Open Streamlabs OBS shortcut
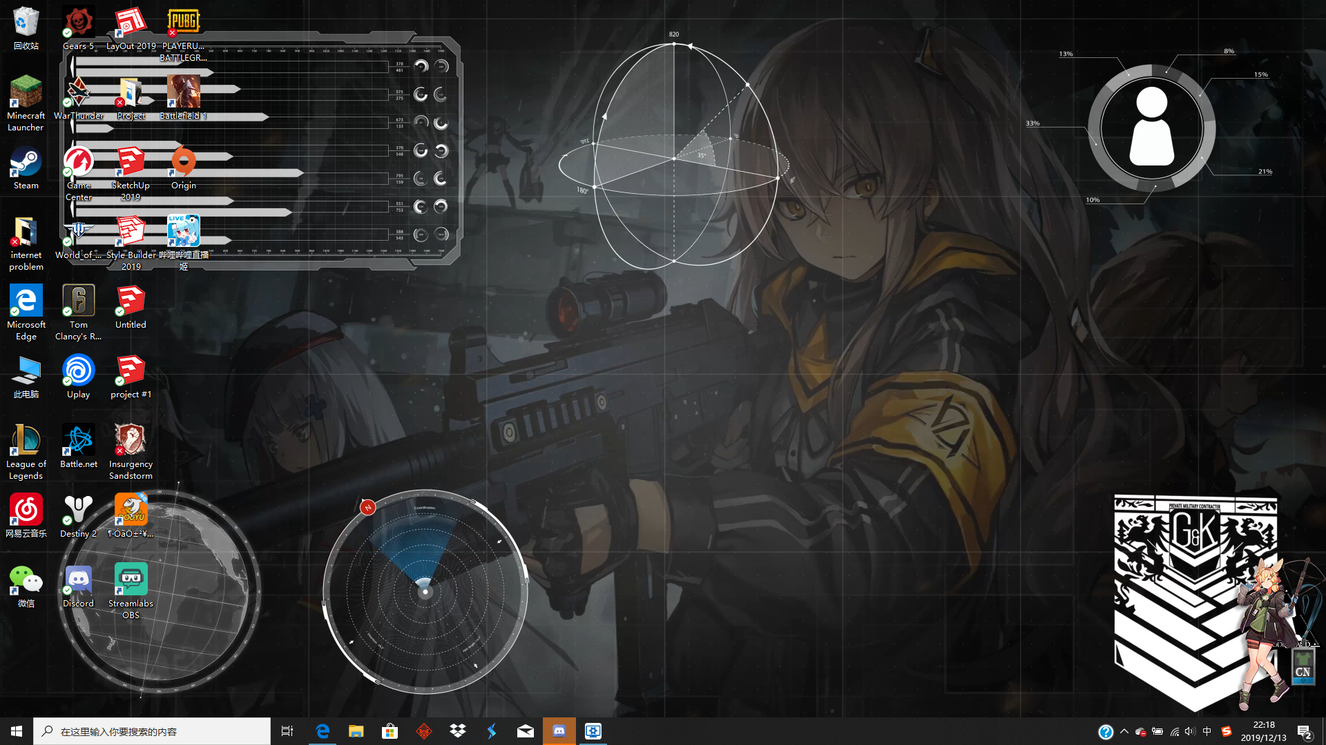This screenshot has height=745, width=1326. coord(131,579)
